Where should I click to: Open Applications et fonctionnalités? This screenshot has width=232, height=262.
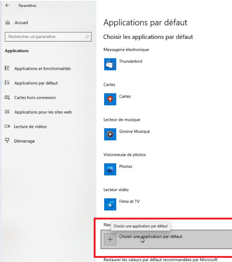tap(42, 68)
